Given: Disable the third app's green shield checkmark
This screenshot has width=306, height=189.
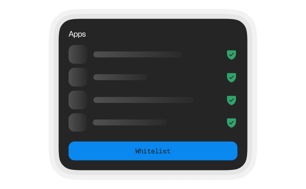Looking at the screenshot, I should (x=231, y=100).
